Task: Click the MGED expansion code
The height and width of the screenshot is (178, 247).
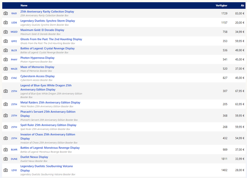Action: click(14, 32)
